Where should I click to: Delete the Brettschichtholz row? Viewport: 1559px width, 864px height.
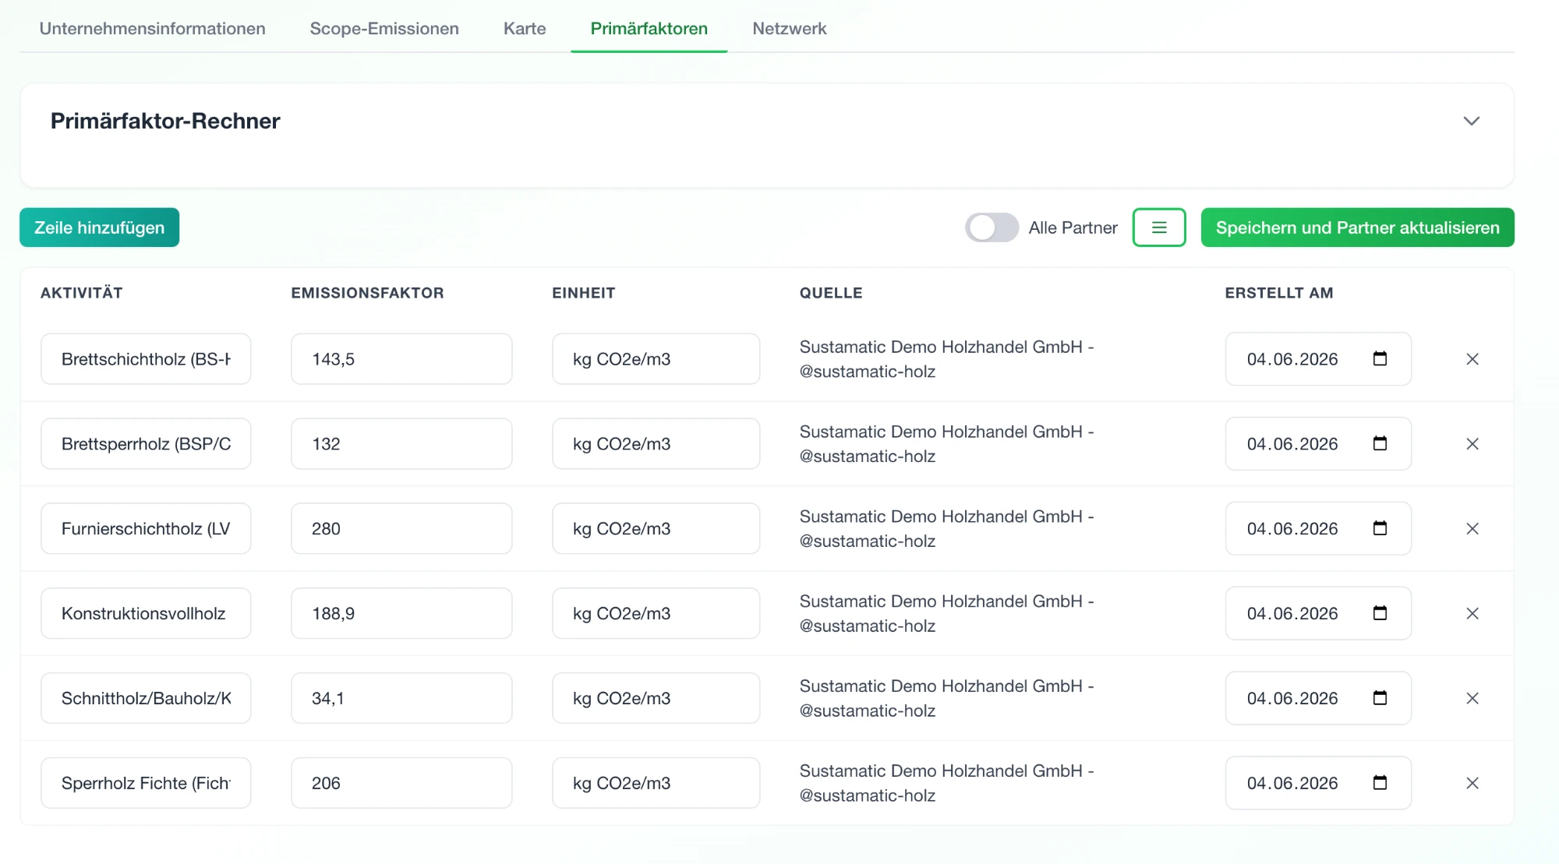pyautogui.click(x=1472, y=359)
